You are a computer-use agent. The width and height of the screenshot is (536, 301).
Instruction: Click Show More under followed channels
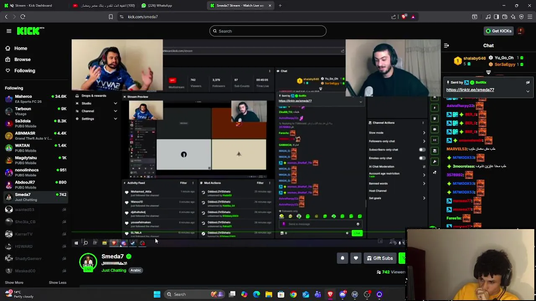coord(14,283)
